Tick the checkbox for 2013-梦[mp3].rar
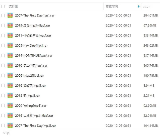 [x=3, y=95]
